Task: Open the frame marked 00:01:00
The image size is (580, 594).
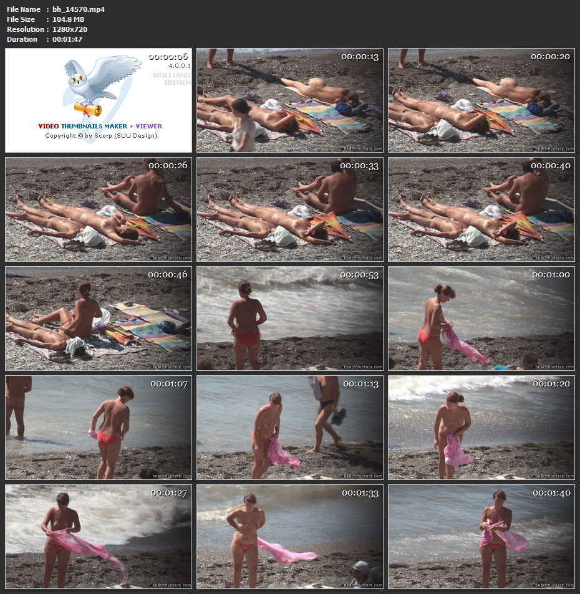Action: tap(481, 319)
